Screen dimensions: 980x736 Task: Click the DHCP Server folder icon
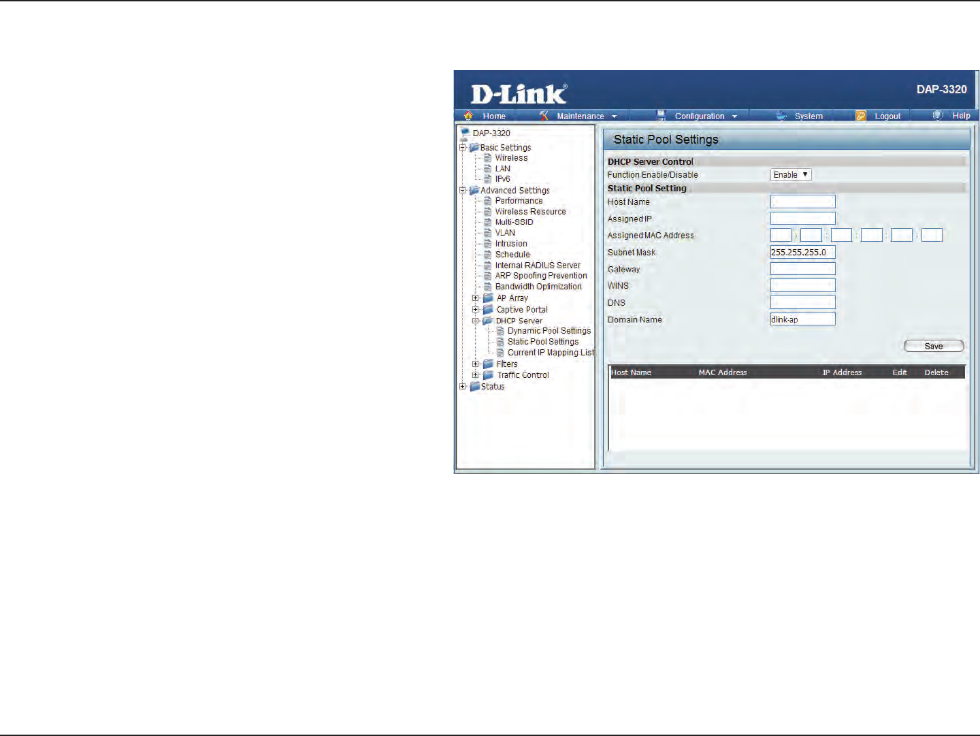488,321
